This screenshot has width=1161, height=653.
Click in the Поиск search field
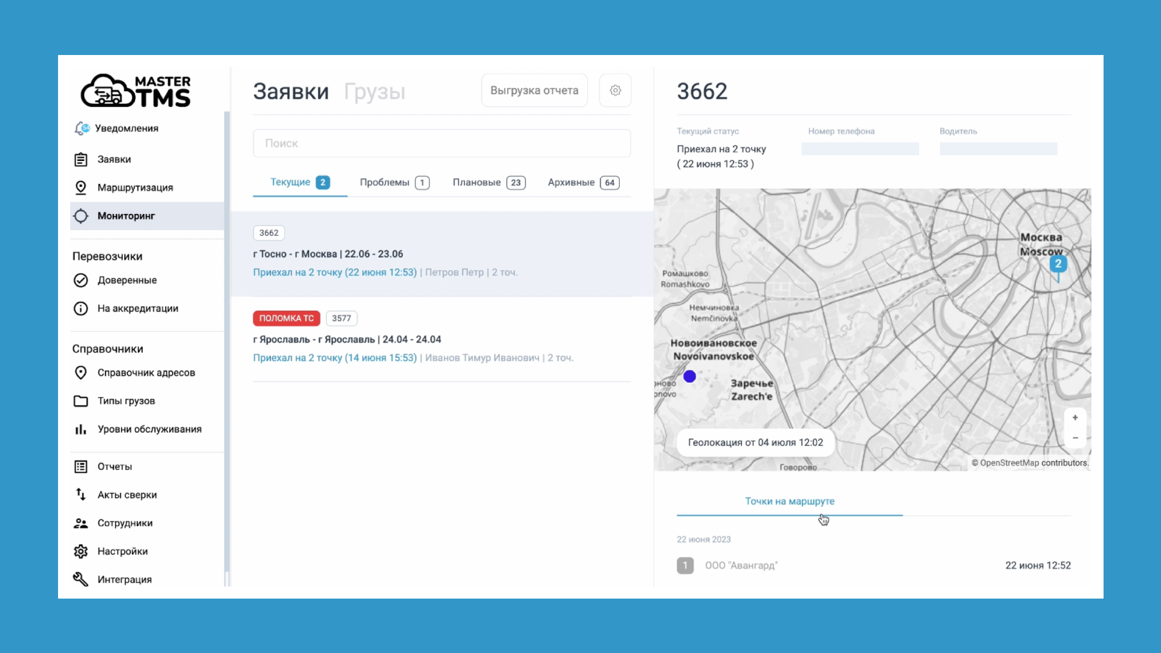(441, 143)
